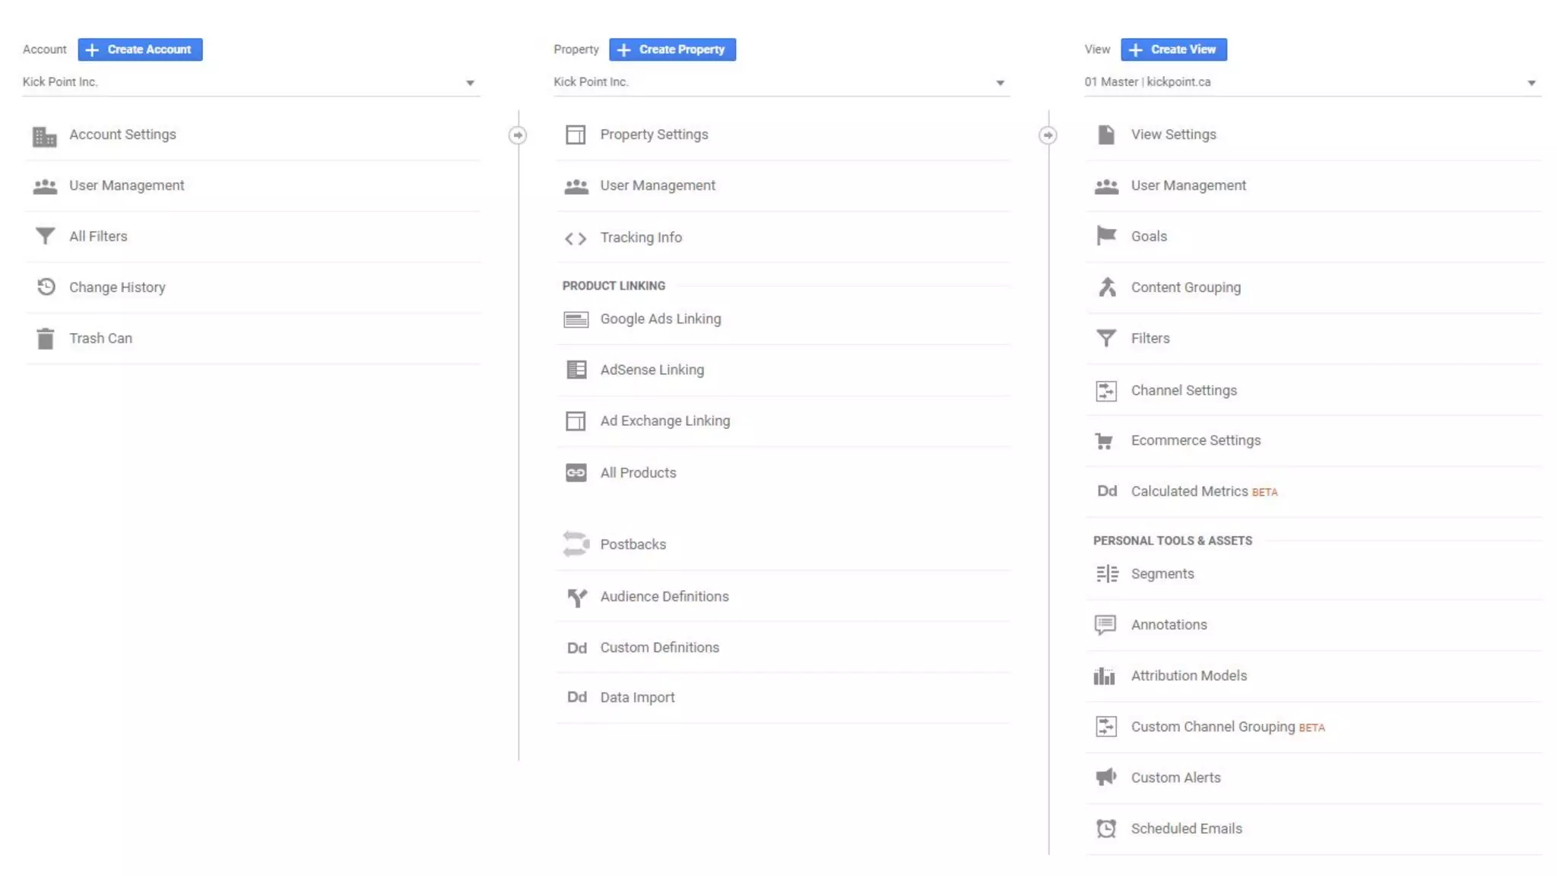
Task: Click the Custom Alerts megaphone icon
Action: 1106,777
